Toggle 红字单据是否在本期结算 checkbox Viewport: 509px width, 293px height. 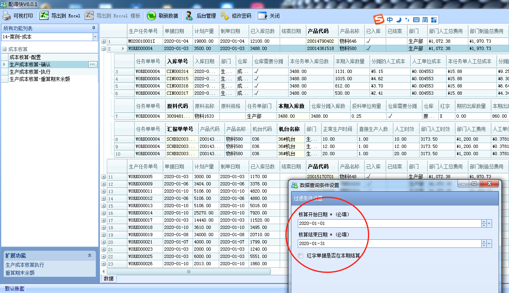[x=300, y=256]
